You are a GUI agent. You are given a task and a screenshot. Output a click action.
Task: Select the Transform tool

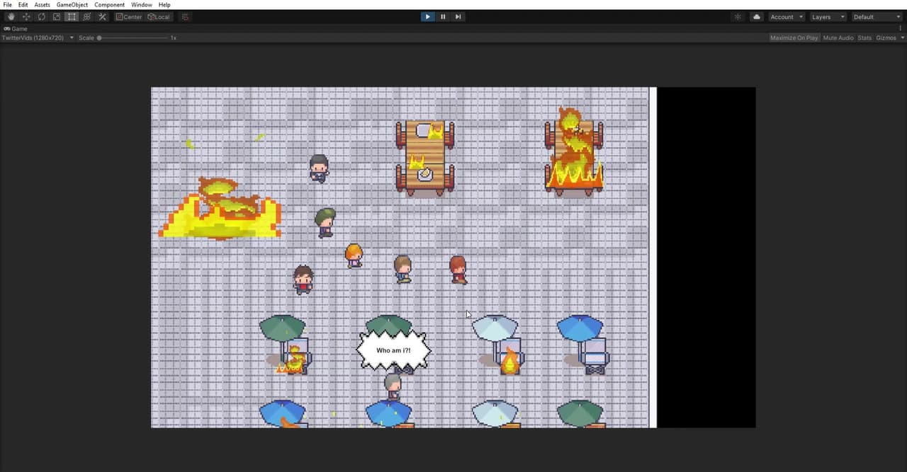click(x=87, y=16)
